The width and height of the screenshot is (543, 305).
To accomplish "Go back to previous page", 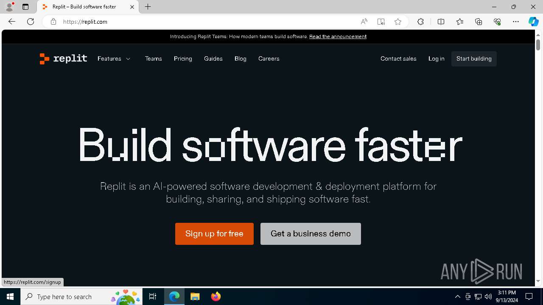I will pos(11,22).
